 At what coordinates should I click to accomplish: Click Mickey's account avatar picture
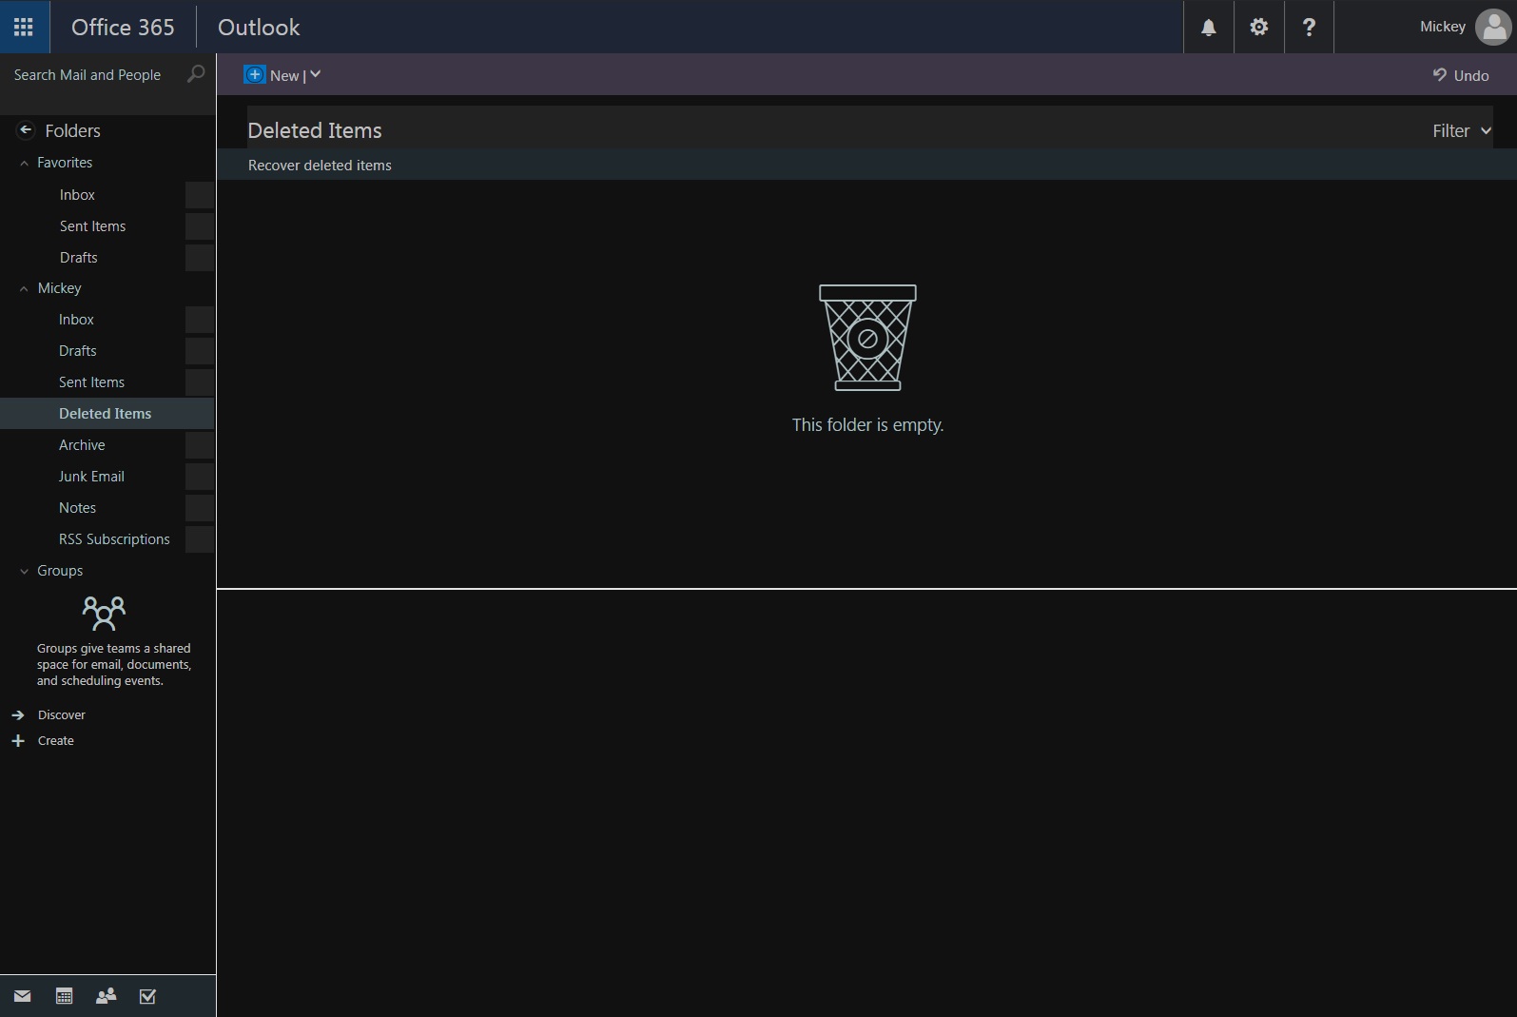(x=1491, y=27)
